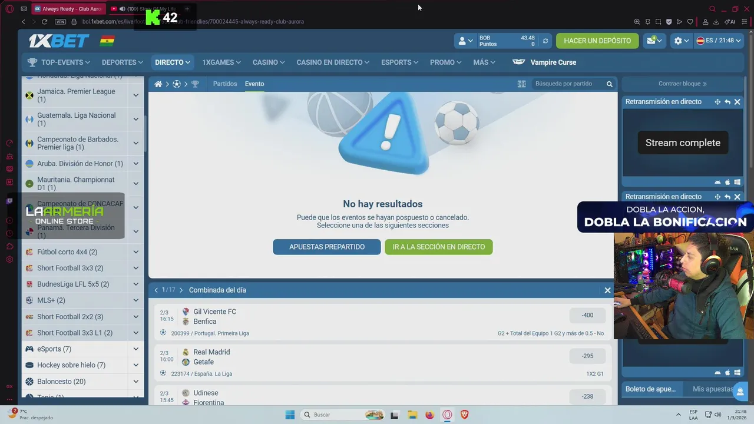This screenshot has width=754, height=424.
Task: Open the CASINO dropdown menu
Action: tap(269, 62)
